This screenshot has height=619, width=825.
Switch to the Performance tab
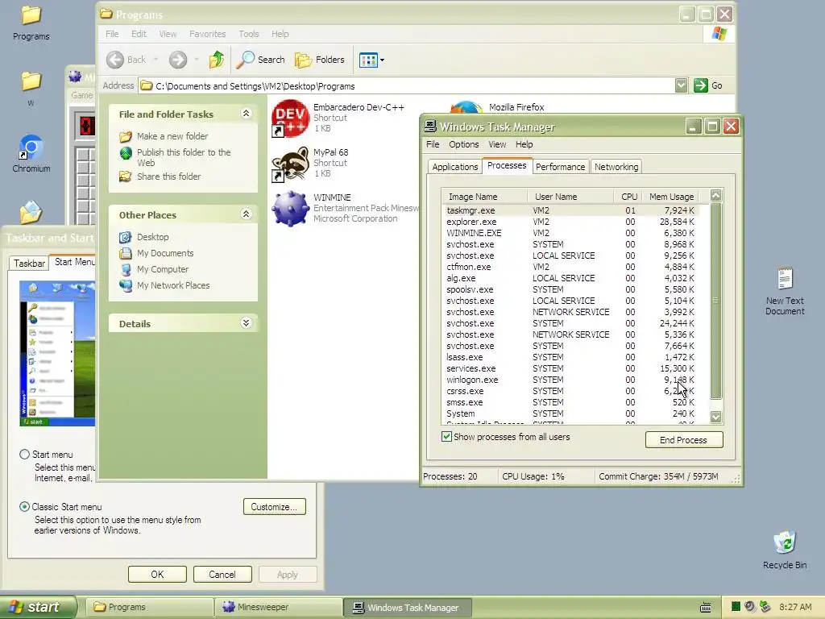561,167
